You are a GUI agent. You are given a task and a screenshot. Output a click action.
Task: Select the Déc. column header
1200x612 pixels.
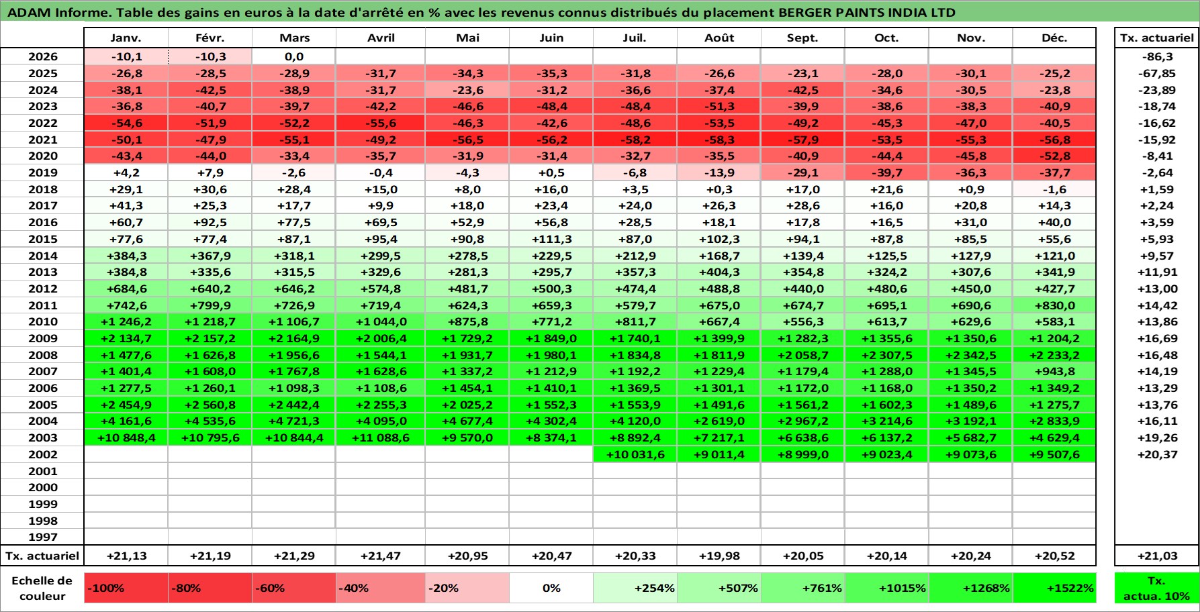pyautogui.click(x=1054, y=38)
